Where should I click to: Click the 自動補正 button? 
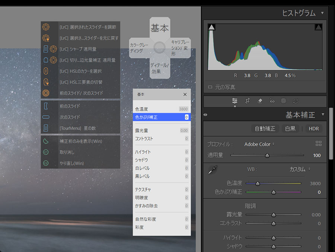[x=265, y=129]
